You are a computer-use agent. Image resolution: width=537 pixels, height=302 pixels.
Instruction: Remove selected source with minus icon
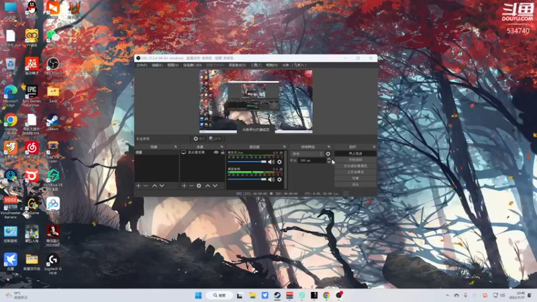[191, 186]
